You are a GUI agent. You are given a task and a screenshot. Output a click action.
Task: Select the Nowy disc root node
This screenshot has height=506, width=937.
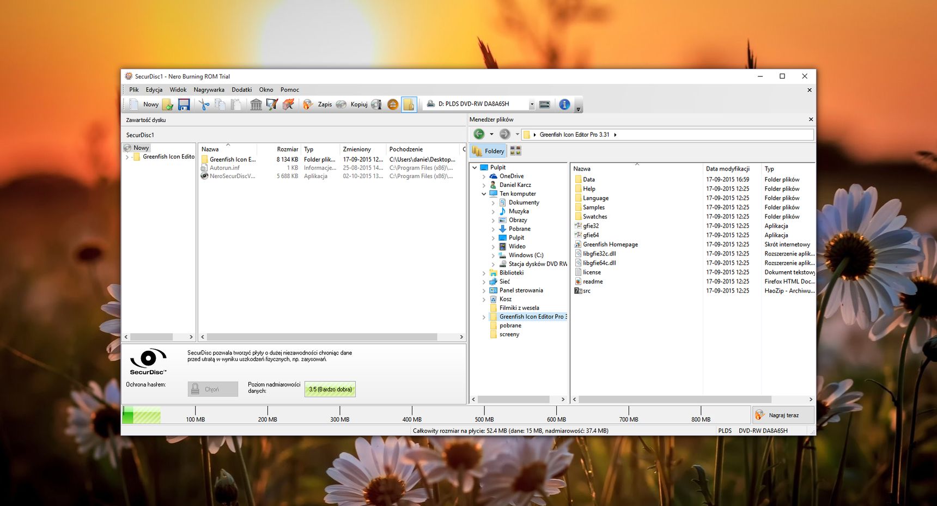click(x=137, y=148)
